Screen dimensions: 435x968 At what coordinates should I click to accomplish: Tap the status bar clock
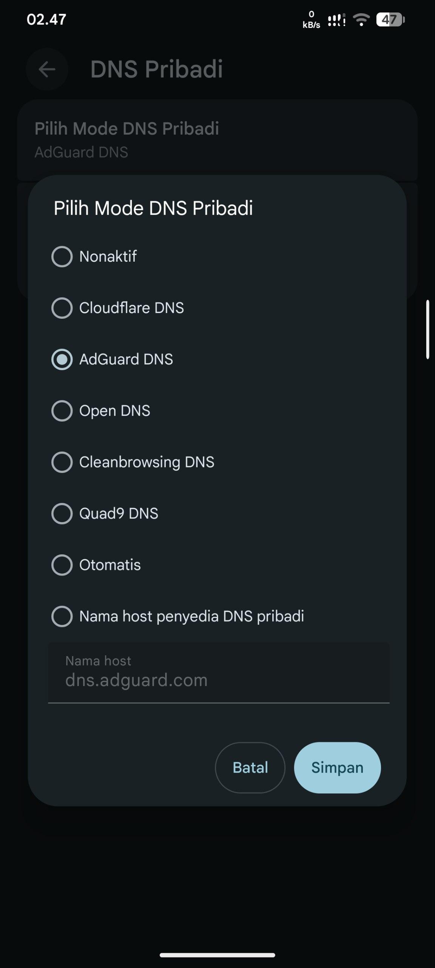[46, 20]
